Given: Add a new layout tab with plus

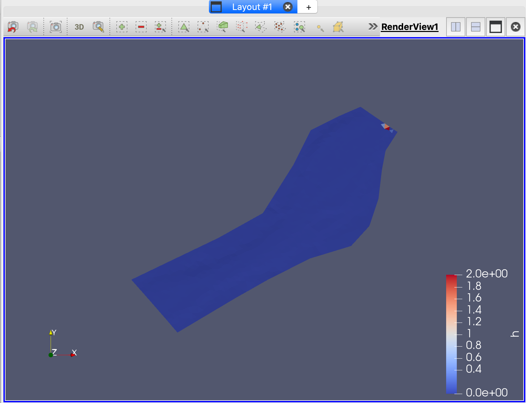Looking at the screenshot, I should point(308,7).
